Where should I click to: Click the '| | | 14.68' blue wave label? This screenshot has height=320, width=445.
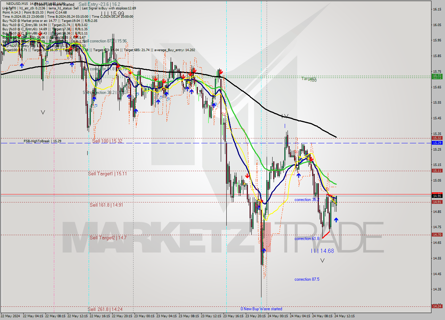[322, 251]
